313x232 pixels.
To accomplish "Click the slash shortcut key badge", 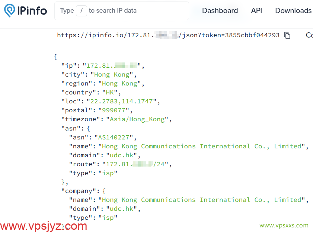I will (x=81, y=11).
